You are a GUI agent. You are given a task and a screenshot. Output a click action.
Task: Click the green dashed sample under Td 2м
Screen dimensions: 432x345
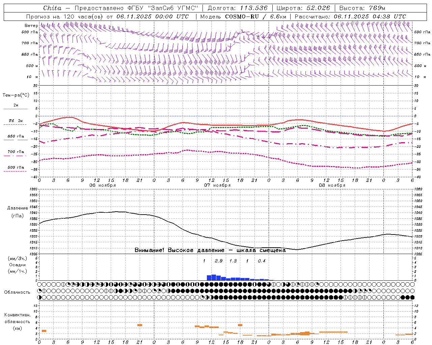[x=16, y=125]
